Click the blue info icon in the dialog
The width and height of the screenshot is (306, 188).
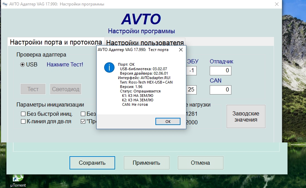[109, 67]
